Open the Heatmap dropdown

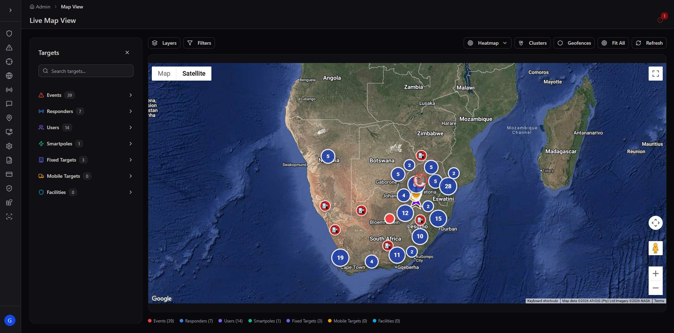(488, 43)
